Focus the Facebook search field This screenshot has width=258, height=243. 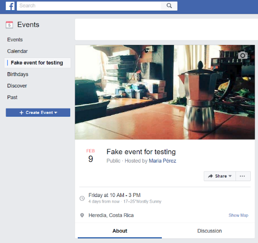89,6
